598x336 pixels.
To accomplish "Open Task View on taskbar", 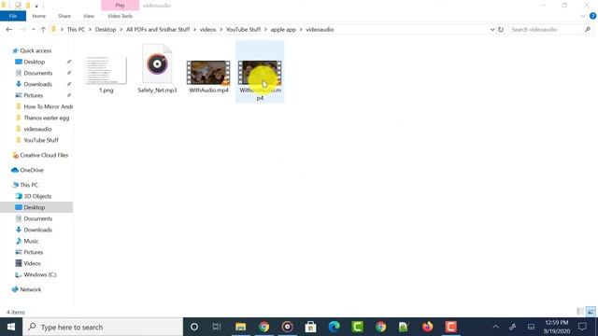I will pos(217,327).
